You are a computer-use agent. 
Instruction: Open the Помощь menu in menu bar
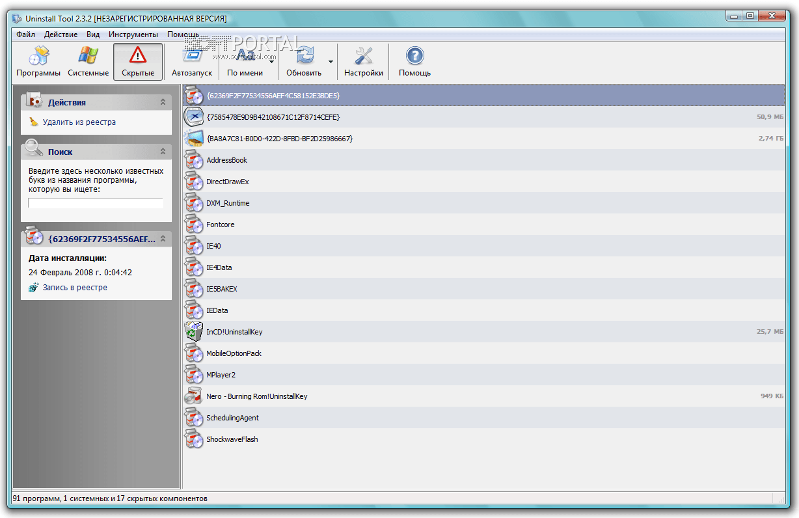point(183,34)
